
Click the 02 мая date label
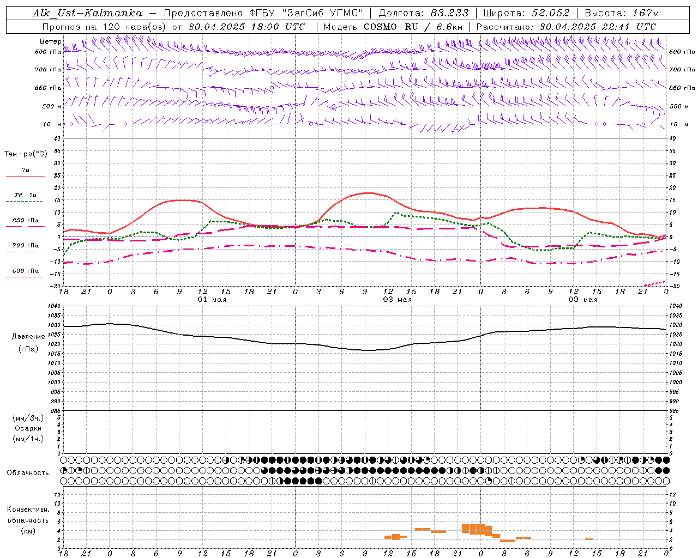tap(398, 300)
